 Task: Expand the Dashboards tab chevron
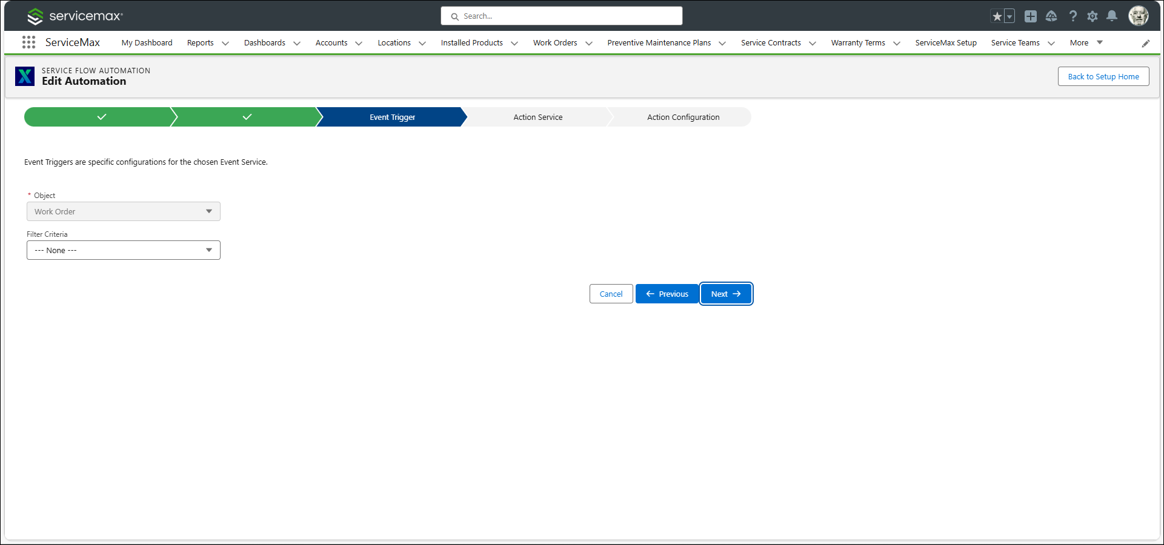297,43
